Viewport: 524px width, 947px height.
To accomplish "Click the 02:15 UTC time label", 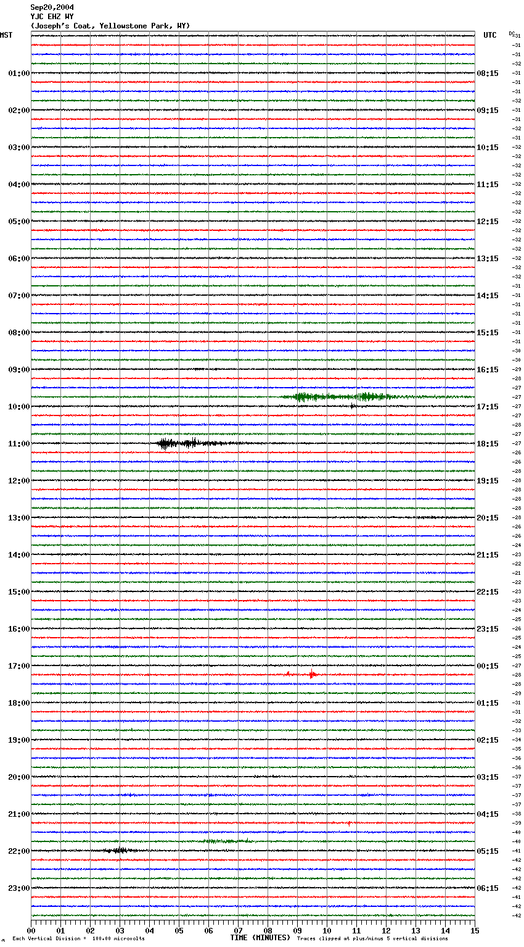I will [488, 740].
